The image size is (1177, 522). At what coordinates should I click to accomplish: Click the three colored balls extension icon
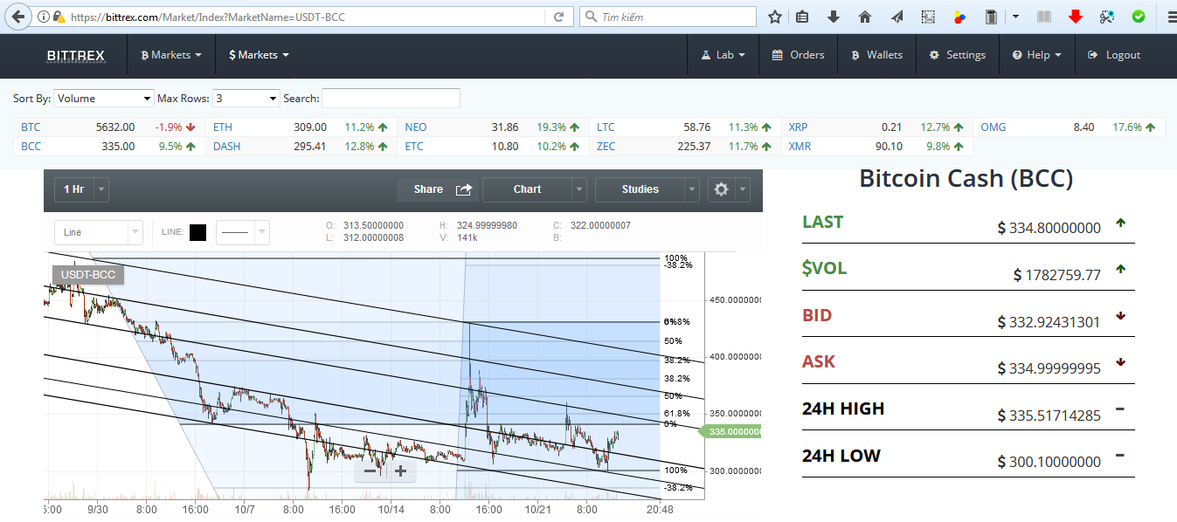click(x=959, y=17)
